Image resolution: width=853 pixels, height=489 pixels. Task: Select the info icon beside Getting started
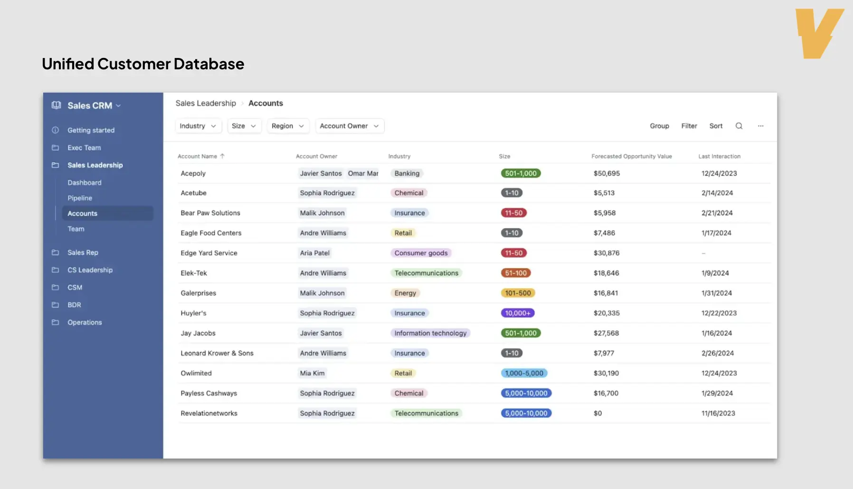(55, 130)
